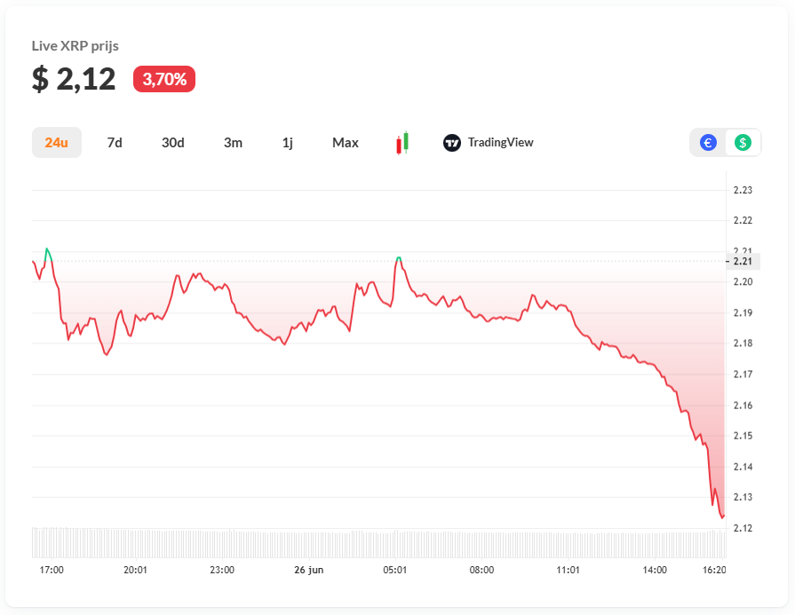Image resolution: width=795 pixels, height=615 pixels.
Task: Switch to candlestick chart view
Action: [x=402, y=142]
